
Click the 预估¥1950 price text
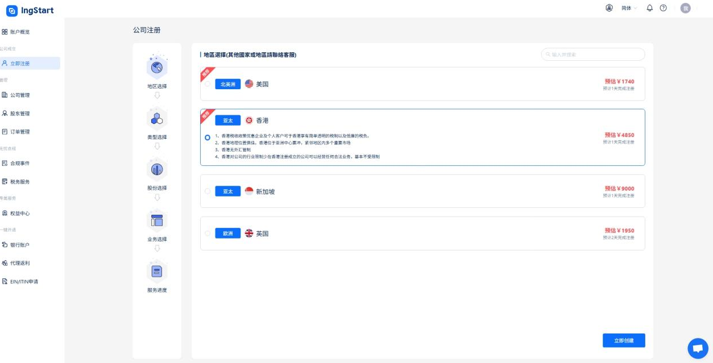619,231
